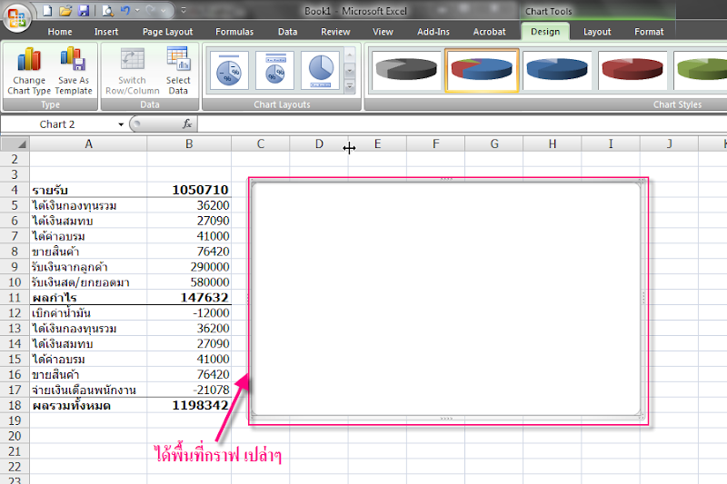Click inside the formula bar

[462, 124]
